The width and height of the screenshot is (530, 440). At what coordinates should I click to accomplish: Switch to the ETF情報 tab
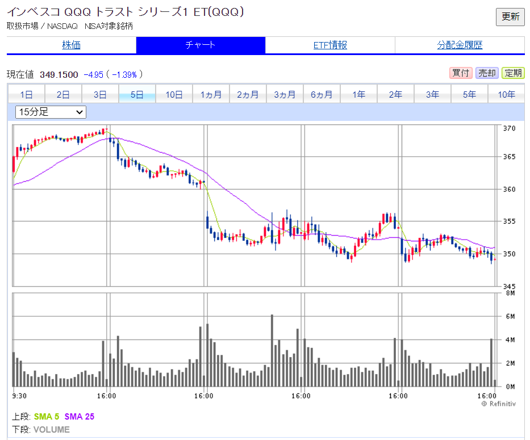330,45
